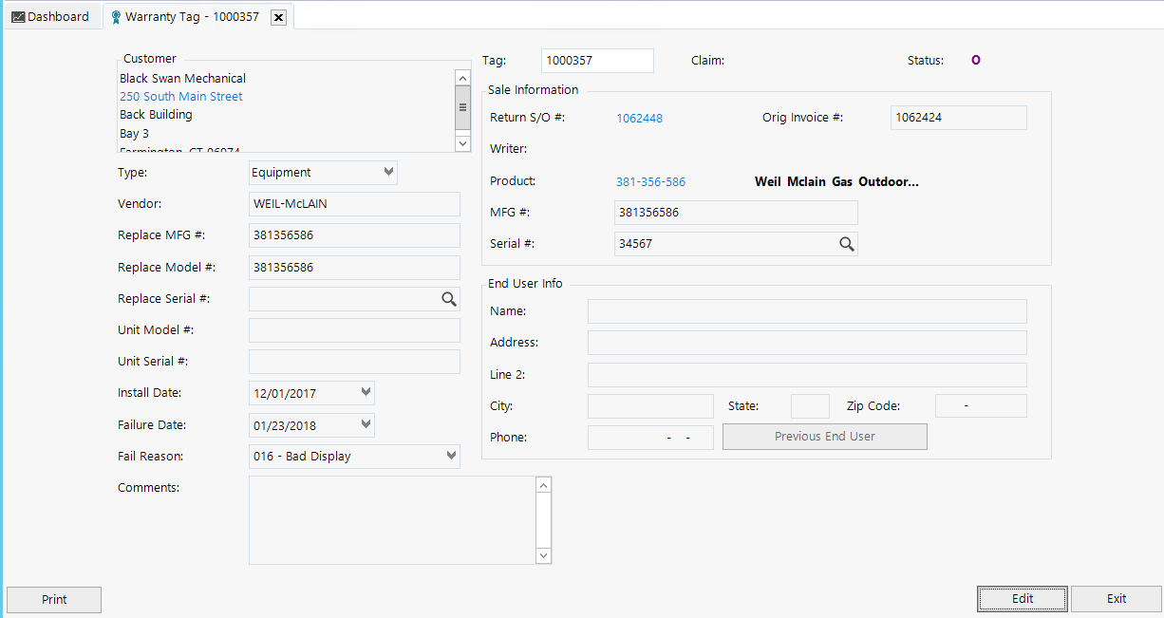Click the End User Line 2 field
Image resolution: width=1164 pixels, height=618 pixels.
[x=807, y=375]
